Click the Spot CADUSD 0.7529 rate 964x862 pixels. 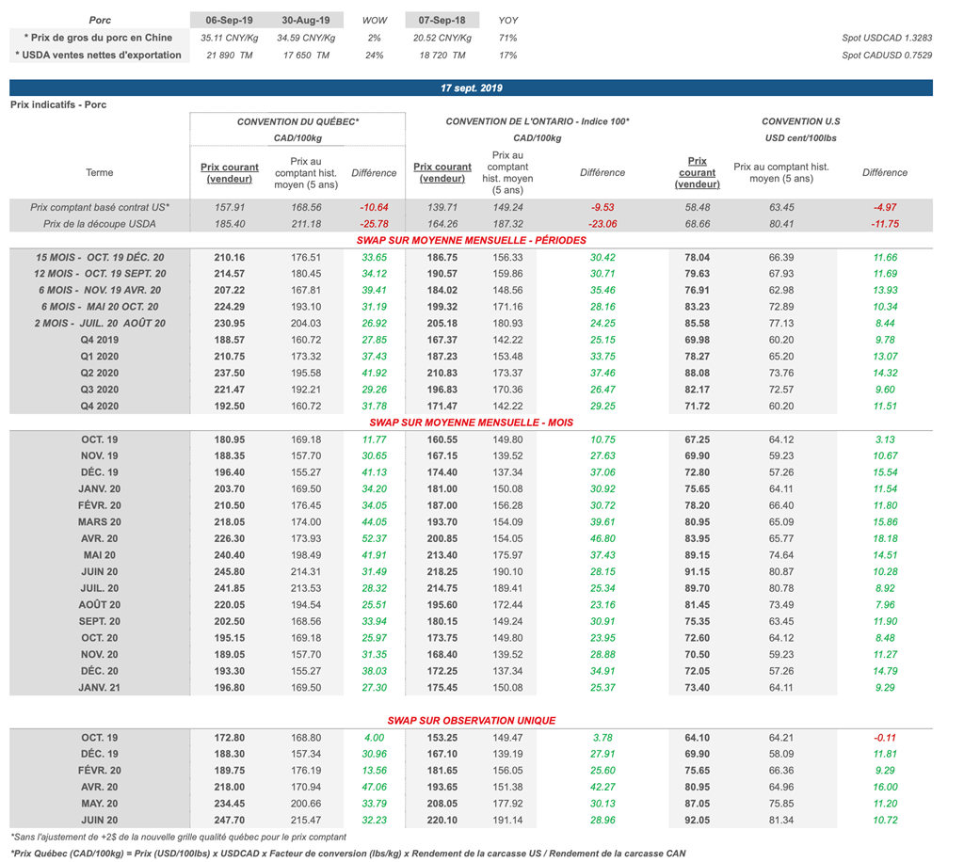point(887,56)
